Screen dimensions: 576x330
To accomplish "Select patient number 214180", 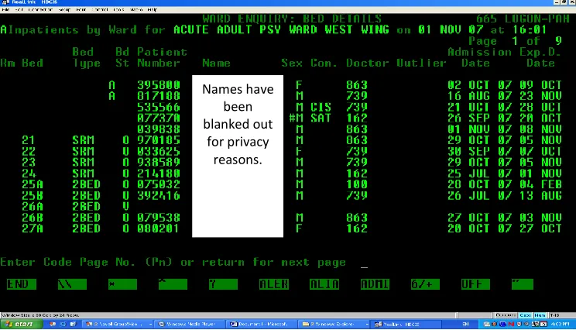I will 159,173.
